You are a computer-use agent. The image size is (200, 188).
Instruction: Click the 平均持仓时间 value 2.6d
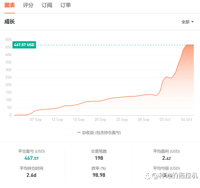pyautogui.click(x=31, y=175)
